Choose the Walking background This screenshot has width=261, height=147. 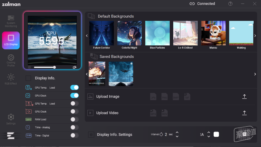click(241, 33)
